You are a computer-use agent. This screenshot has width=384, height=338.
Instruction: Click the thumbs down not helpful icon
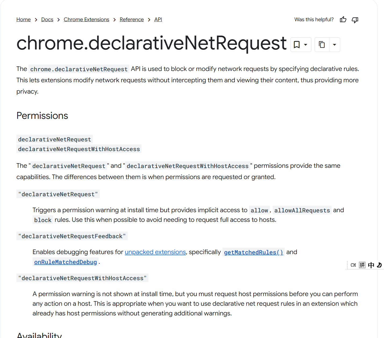tap(355, 20)
